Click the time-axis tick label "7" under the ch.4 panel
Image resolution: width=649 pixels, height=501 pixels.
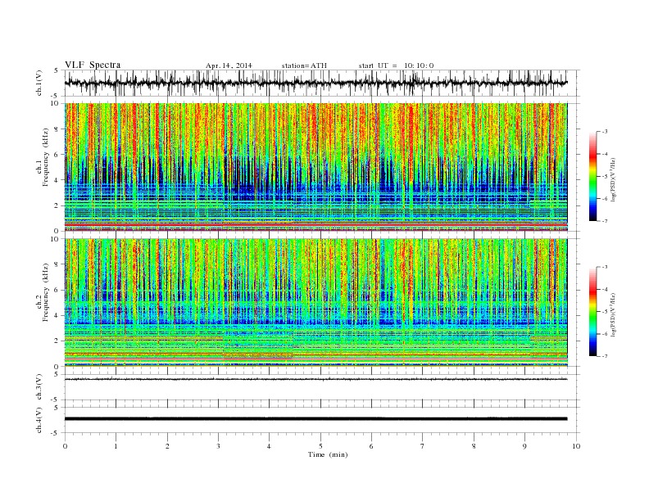point(423,446)
